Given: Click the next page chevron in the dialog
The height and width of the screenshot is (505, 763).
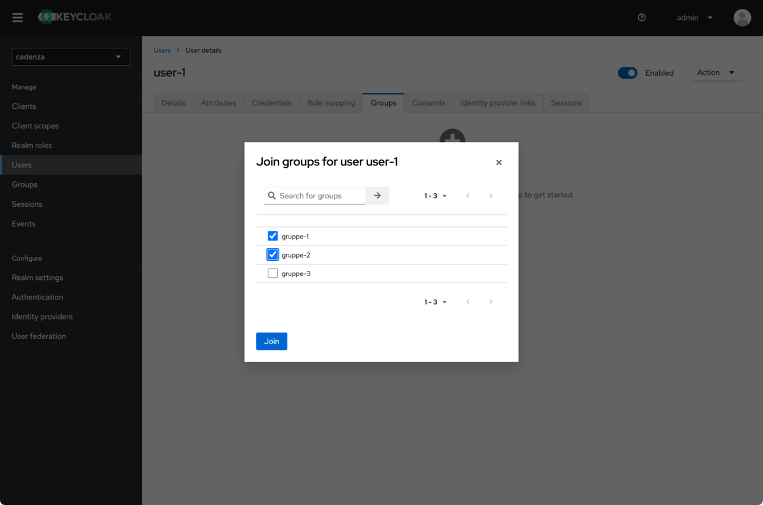Looking at the screenshot, I should click(490, 195).
